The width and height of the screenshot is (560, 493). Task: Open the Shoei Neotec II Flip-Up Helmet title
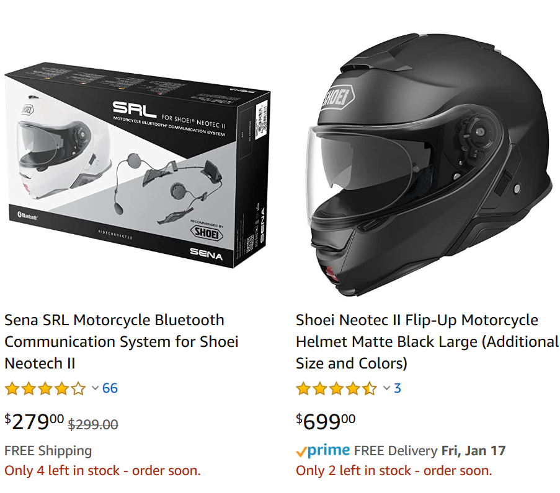tap(427, 341)
